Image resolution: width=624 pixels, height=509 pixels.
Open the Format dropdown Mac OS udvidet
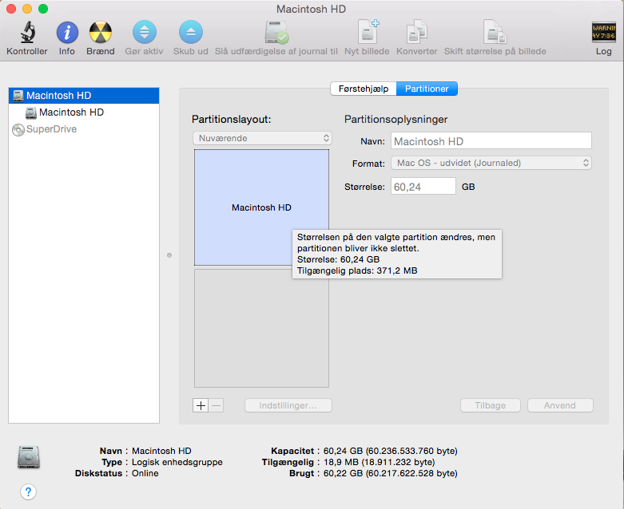(491, 163)
